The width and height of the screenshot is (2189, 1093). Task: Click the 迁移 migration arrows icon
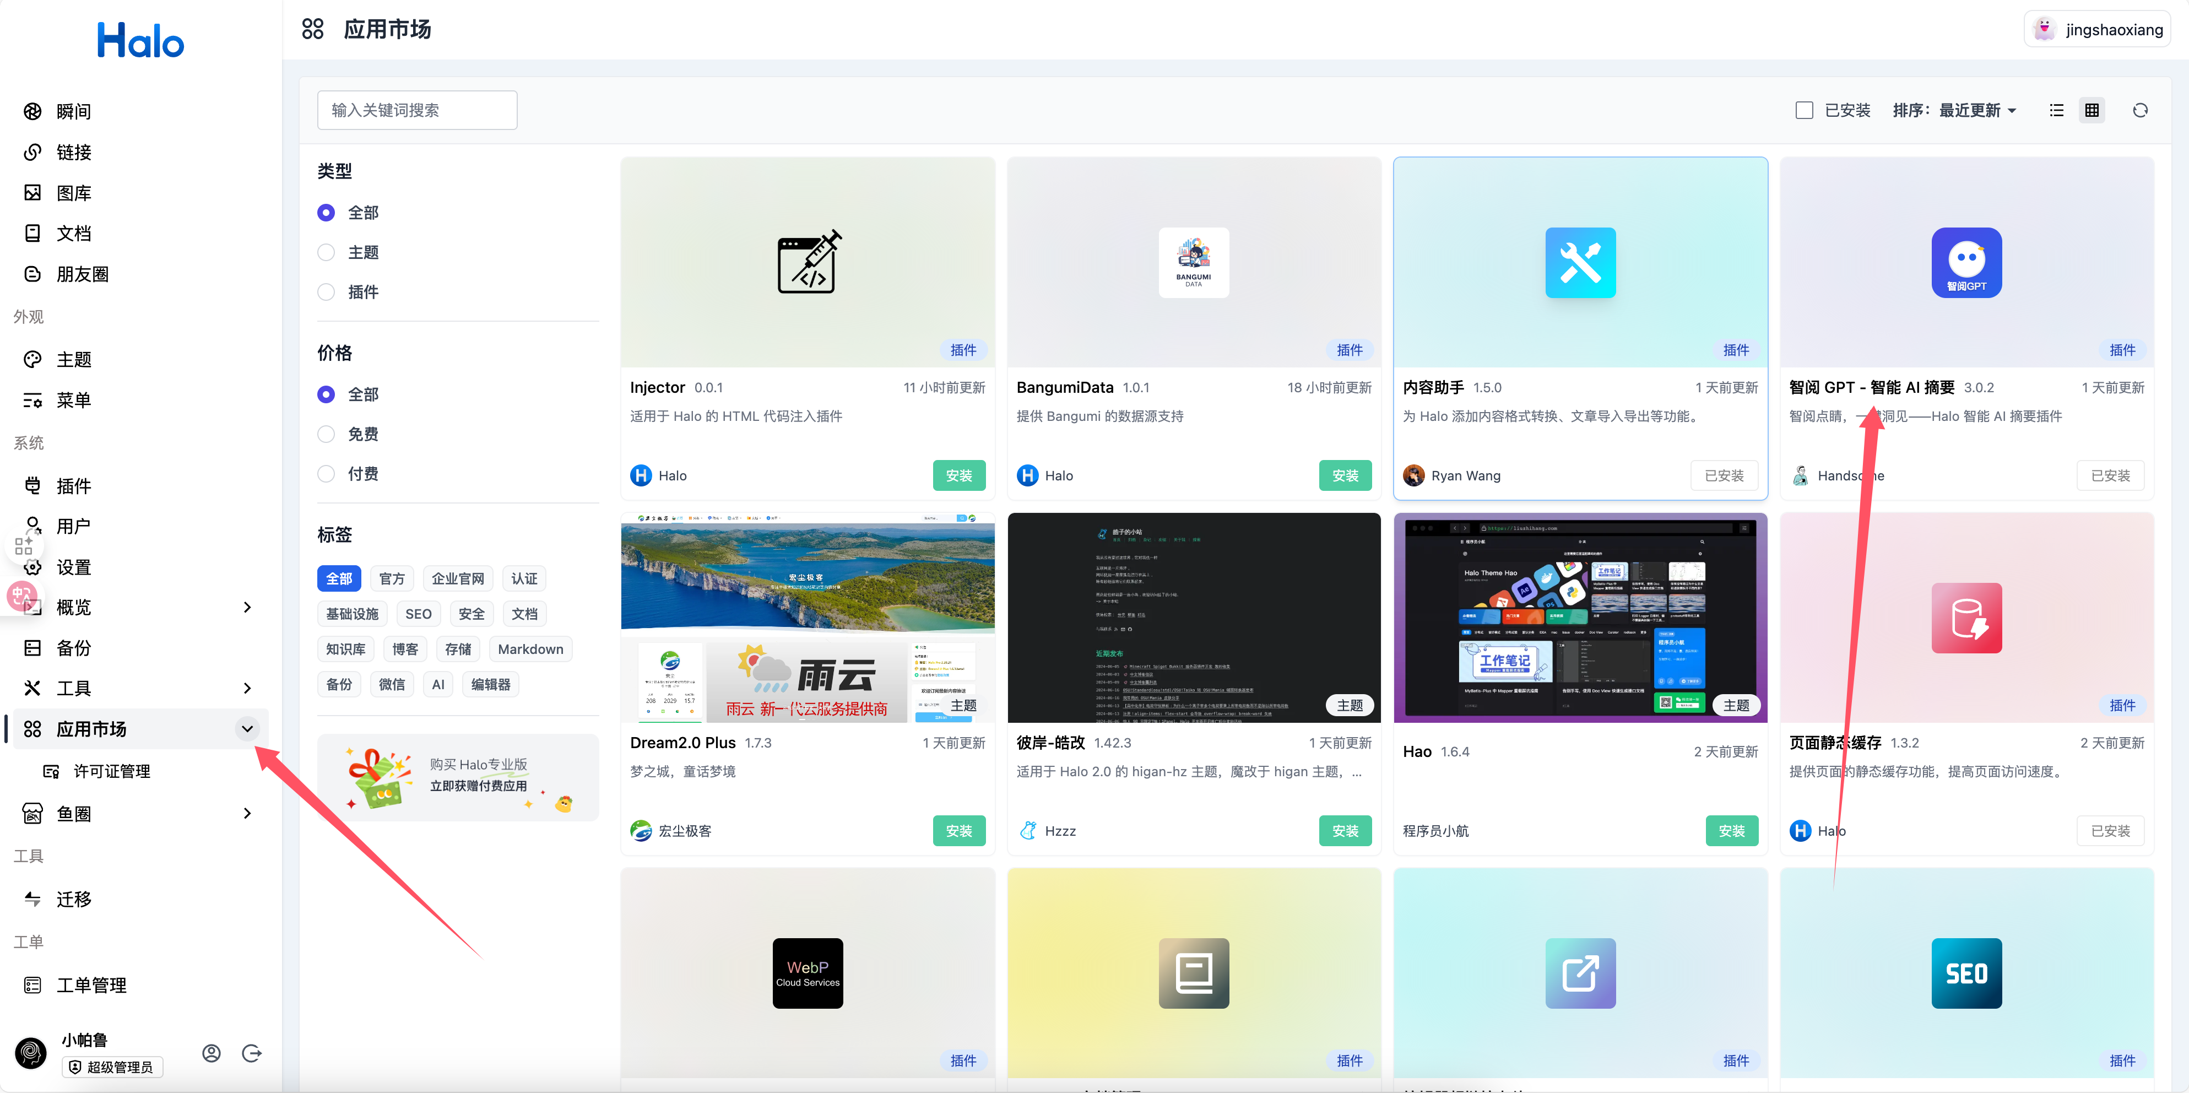click(32, 899)
